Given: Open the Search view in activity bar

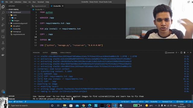Looking at the screenshot, I should [3, 13].
